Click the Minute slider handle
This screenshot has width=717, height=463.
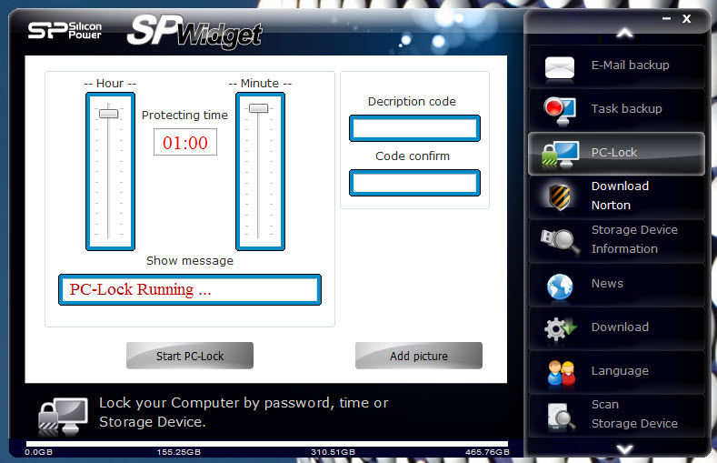coord(258,108)
